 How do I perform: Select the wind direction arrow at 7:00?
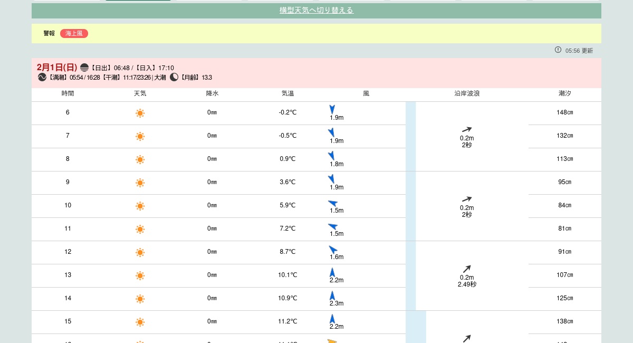coord(332,132)
